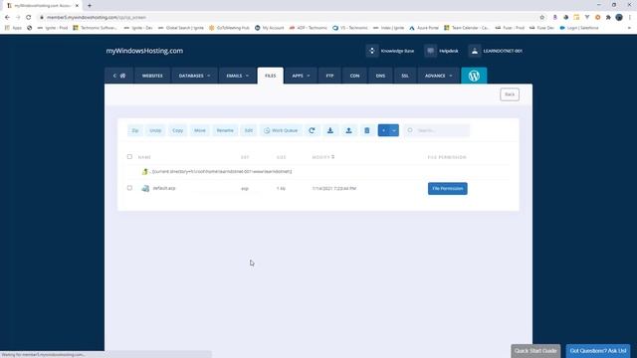The image size is (637, 358).
Task: Click the default.asp modified date cell
Action: click(x=334, y=188)
